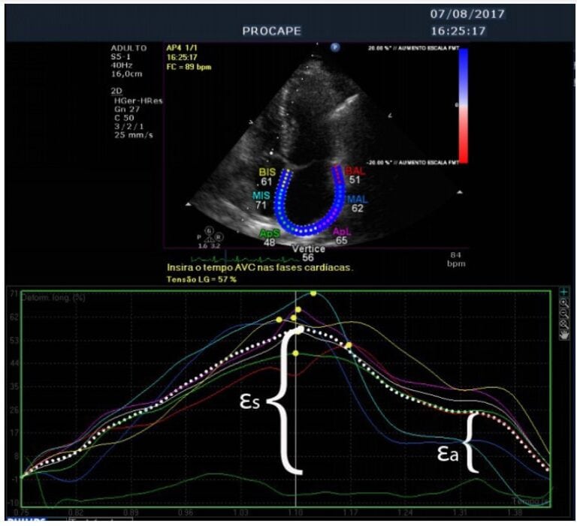
Task: Click the vertical time cursor at 1.10
Action: point(297,420)
